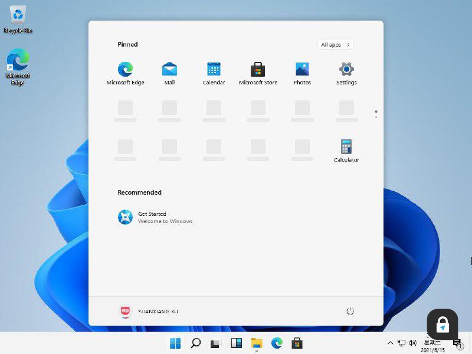
Task: Click the power button in Start menu
Action: tap(350, 311)
